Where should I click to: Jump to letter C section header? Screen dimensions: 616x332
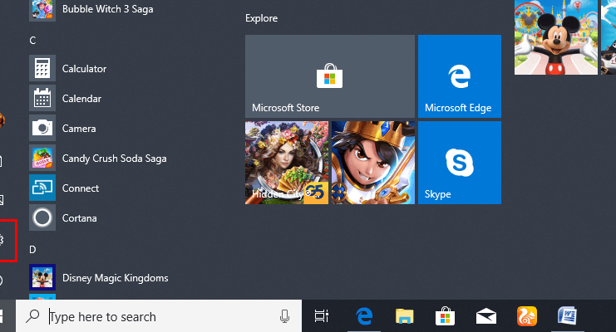tap(32, 41)
